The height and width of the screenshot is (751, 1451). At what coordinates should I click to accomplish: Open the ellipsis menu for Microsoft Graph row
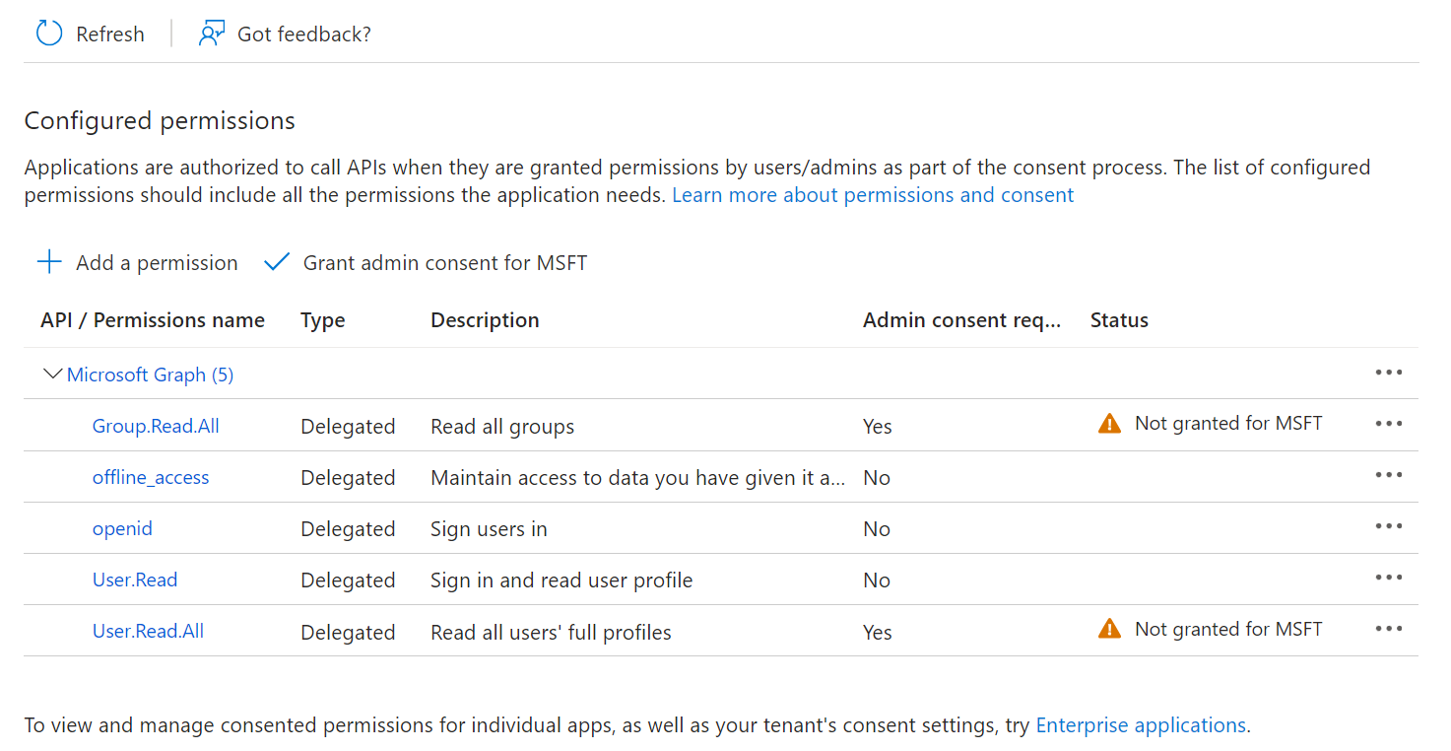[1388, 373]
